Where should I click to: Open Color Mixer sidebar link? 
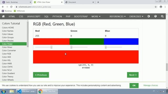tap(7, 47)
